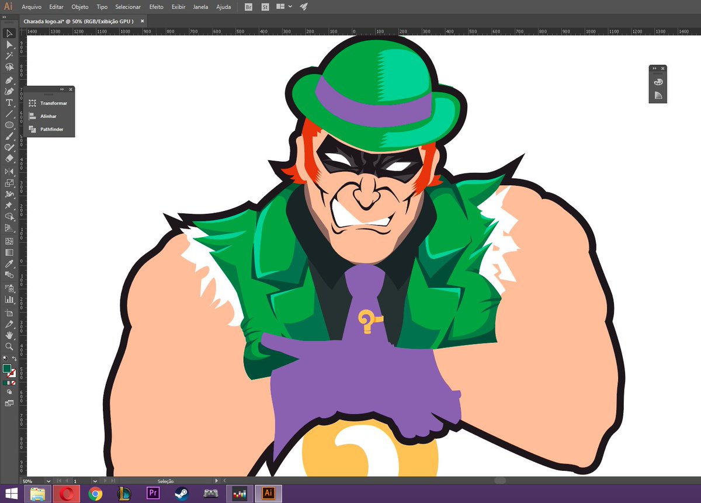Open the Objeto menu
Screen dimensions: 701x503
pos(80,7)
